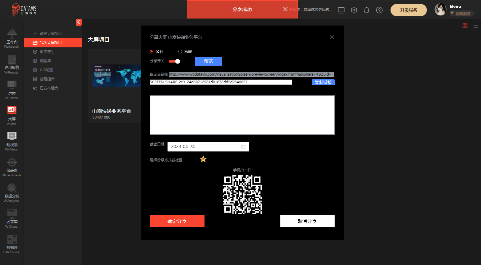This screenshot has height=265, width=481.
Task: Click the 选择分享方式或社区 label
Action: [166, 160]
